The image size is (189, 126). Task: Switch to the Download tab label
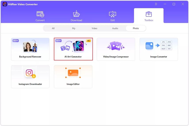[76, 20]
